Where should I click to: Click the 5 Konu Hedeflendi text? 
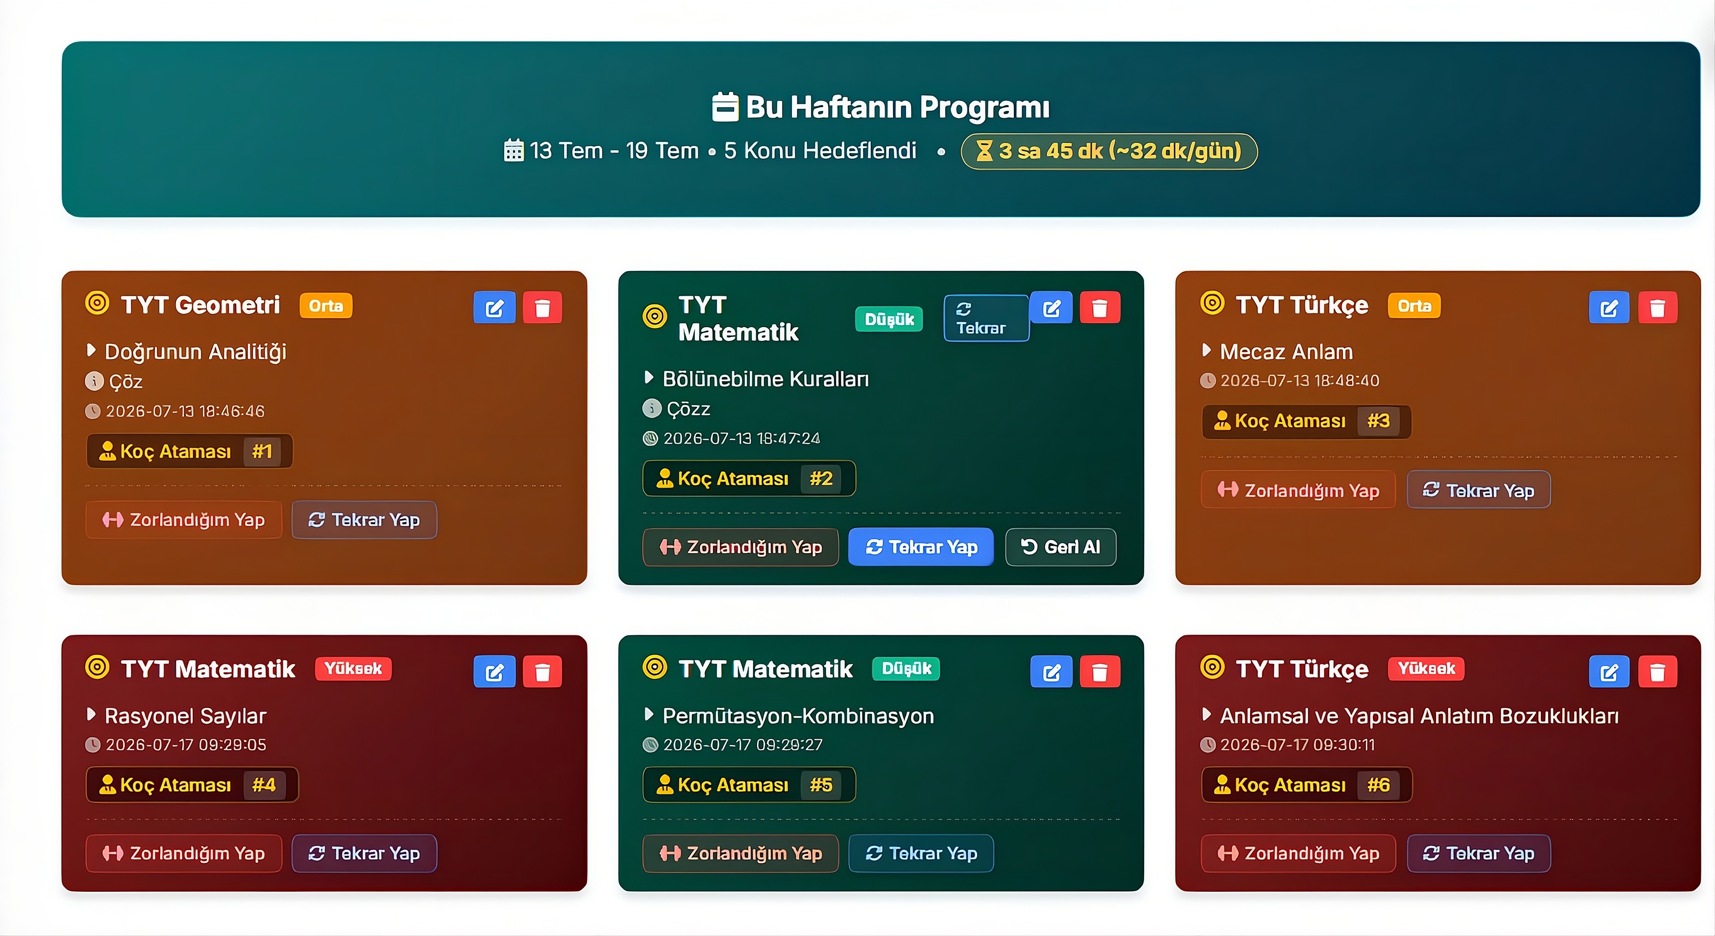coord(820,151)
